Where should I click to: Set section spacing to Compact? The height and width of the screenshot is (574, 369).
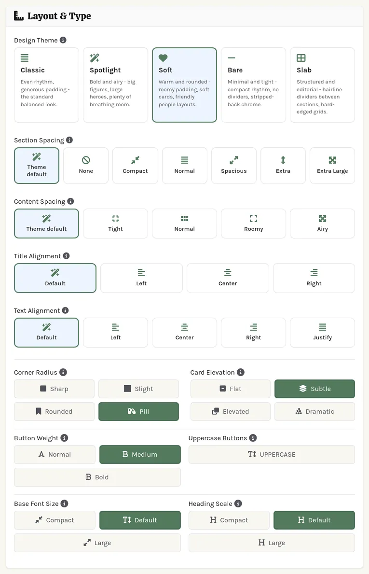(136, 166)
